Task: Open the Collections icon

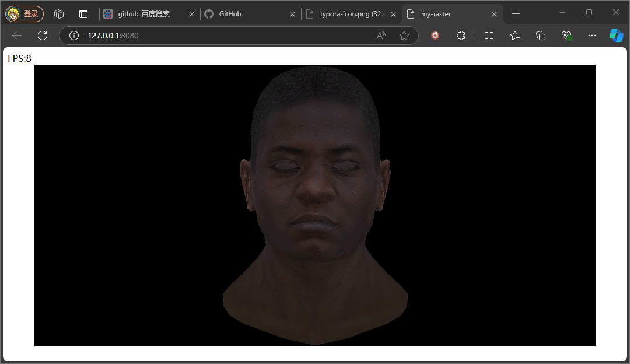Action: (x=541, y=36)
